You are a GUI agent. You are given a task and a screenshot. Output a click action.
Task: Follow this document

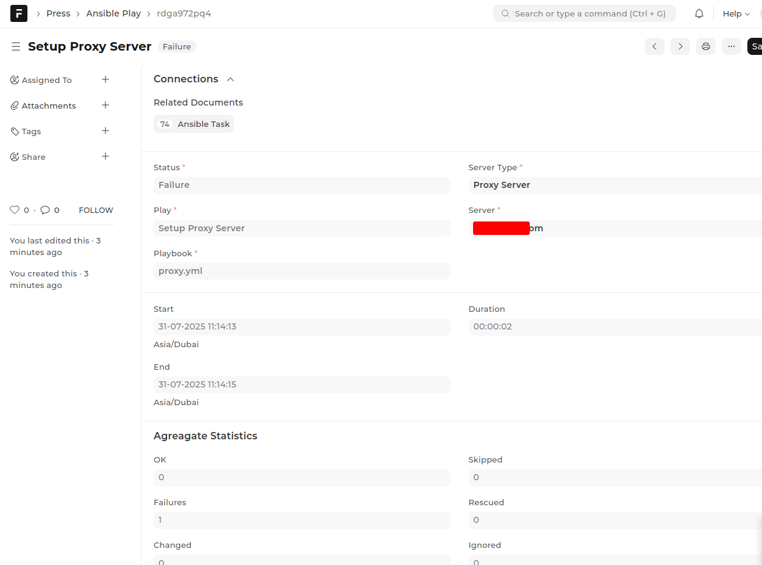click(96, 210)
